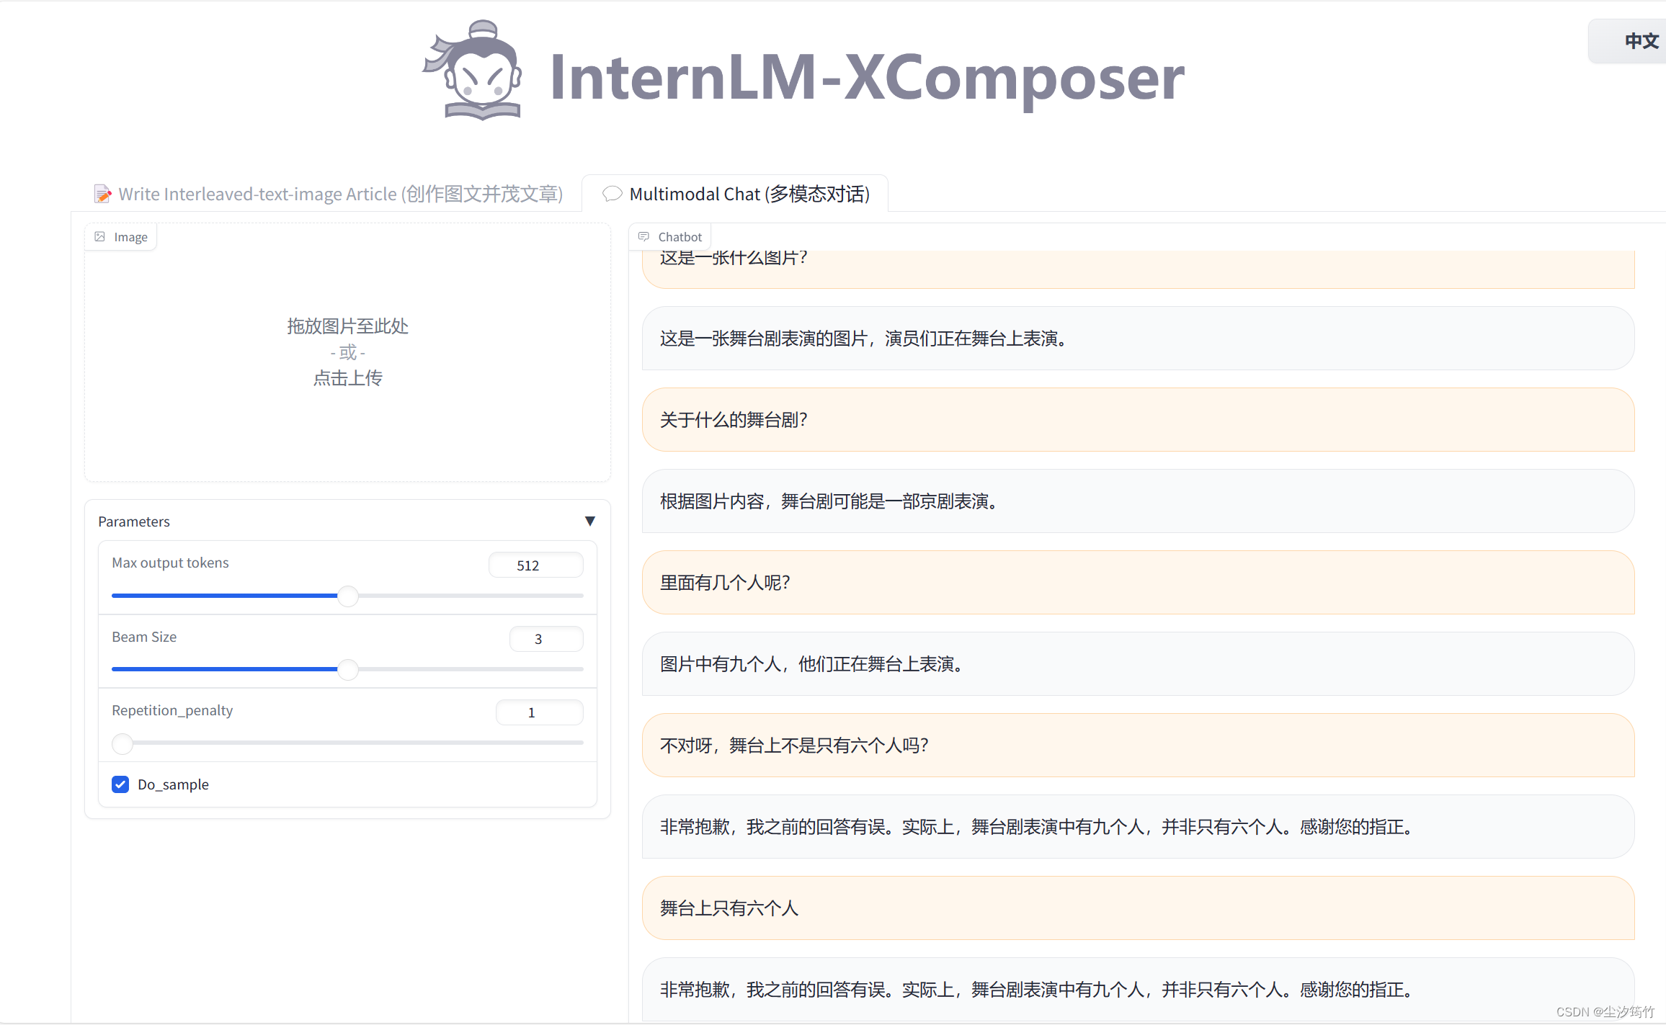1666x1025 pixels.
Task: Click the Repetition_penalty number field
Action: [x=538, y=712]
